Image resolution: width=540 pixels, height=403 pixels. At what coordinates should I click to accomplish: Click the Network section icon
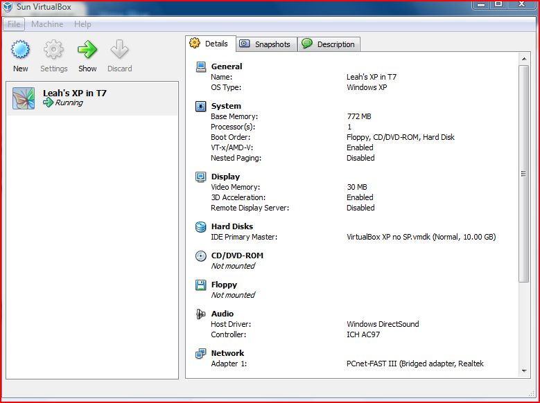click(201, 353)
